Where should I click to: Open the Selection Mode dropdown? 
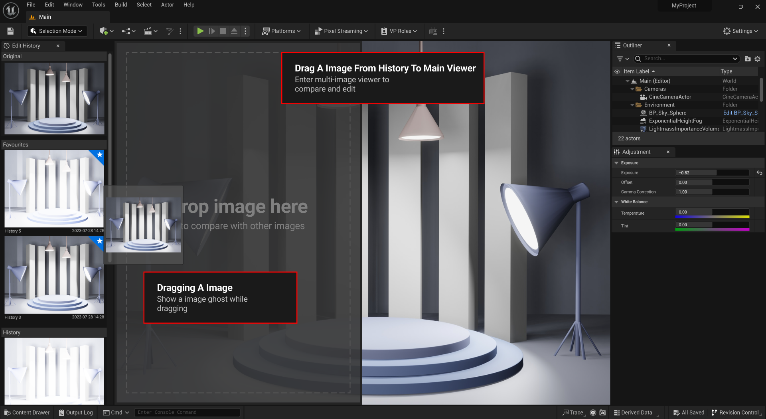coord(57,31)
